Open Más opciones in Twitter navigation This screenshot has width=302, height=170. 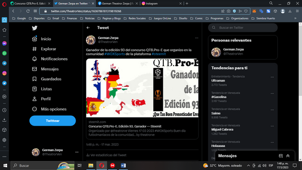49,109
